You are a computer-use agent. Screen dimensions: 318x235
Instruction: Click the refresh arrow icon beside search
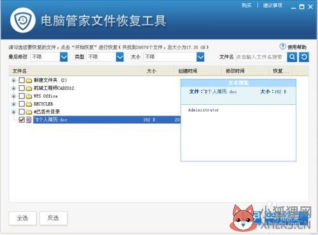pyautogui.click(x=304, y=57)
